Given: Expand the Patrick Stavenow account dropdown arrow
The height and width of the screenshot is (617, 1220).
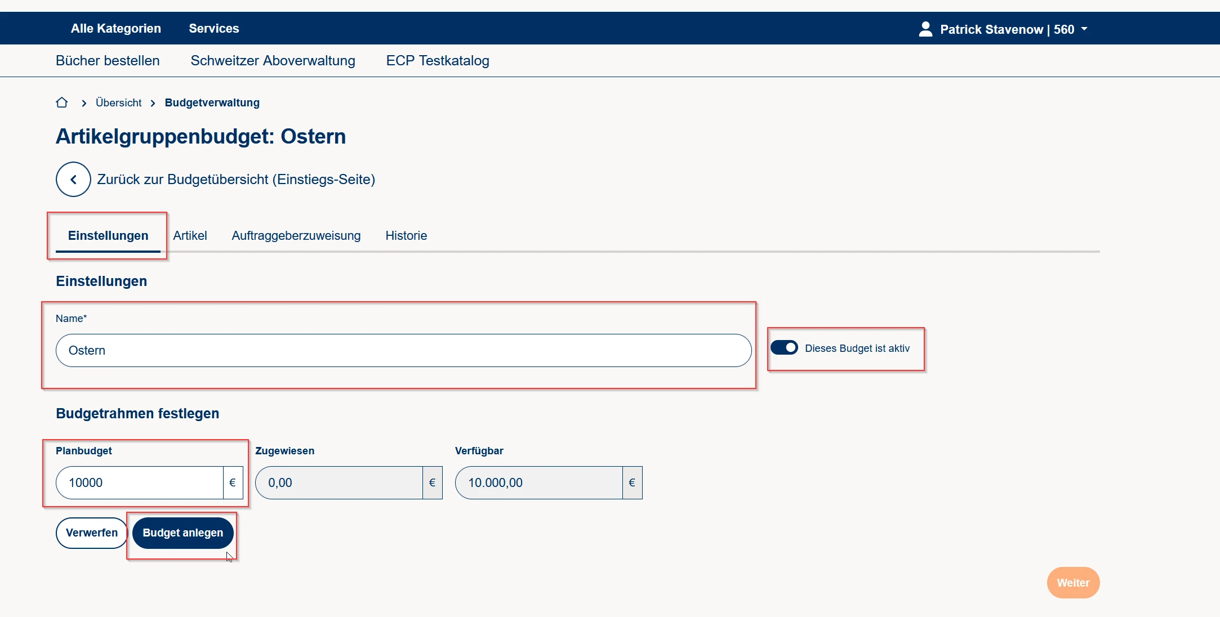Looking at the screenshot, I should coord(1084,29).
